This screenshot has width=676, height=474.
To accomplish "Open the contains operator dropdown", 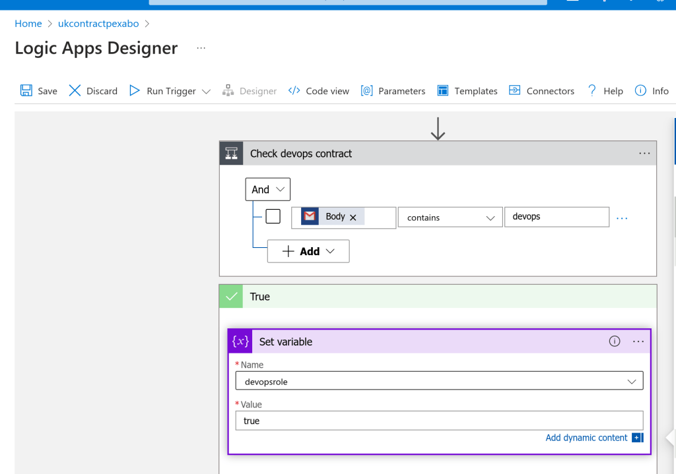I will 450,218.
